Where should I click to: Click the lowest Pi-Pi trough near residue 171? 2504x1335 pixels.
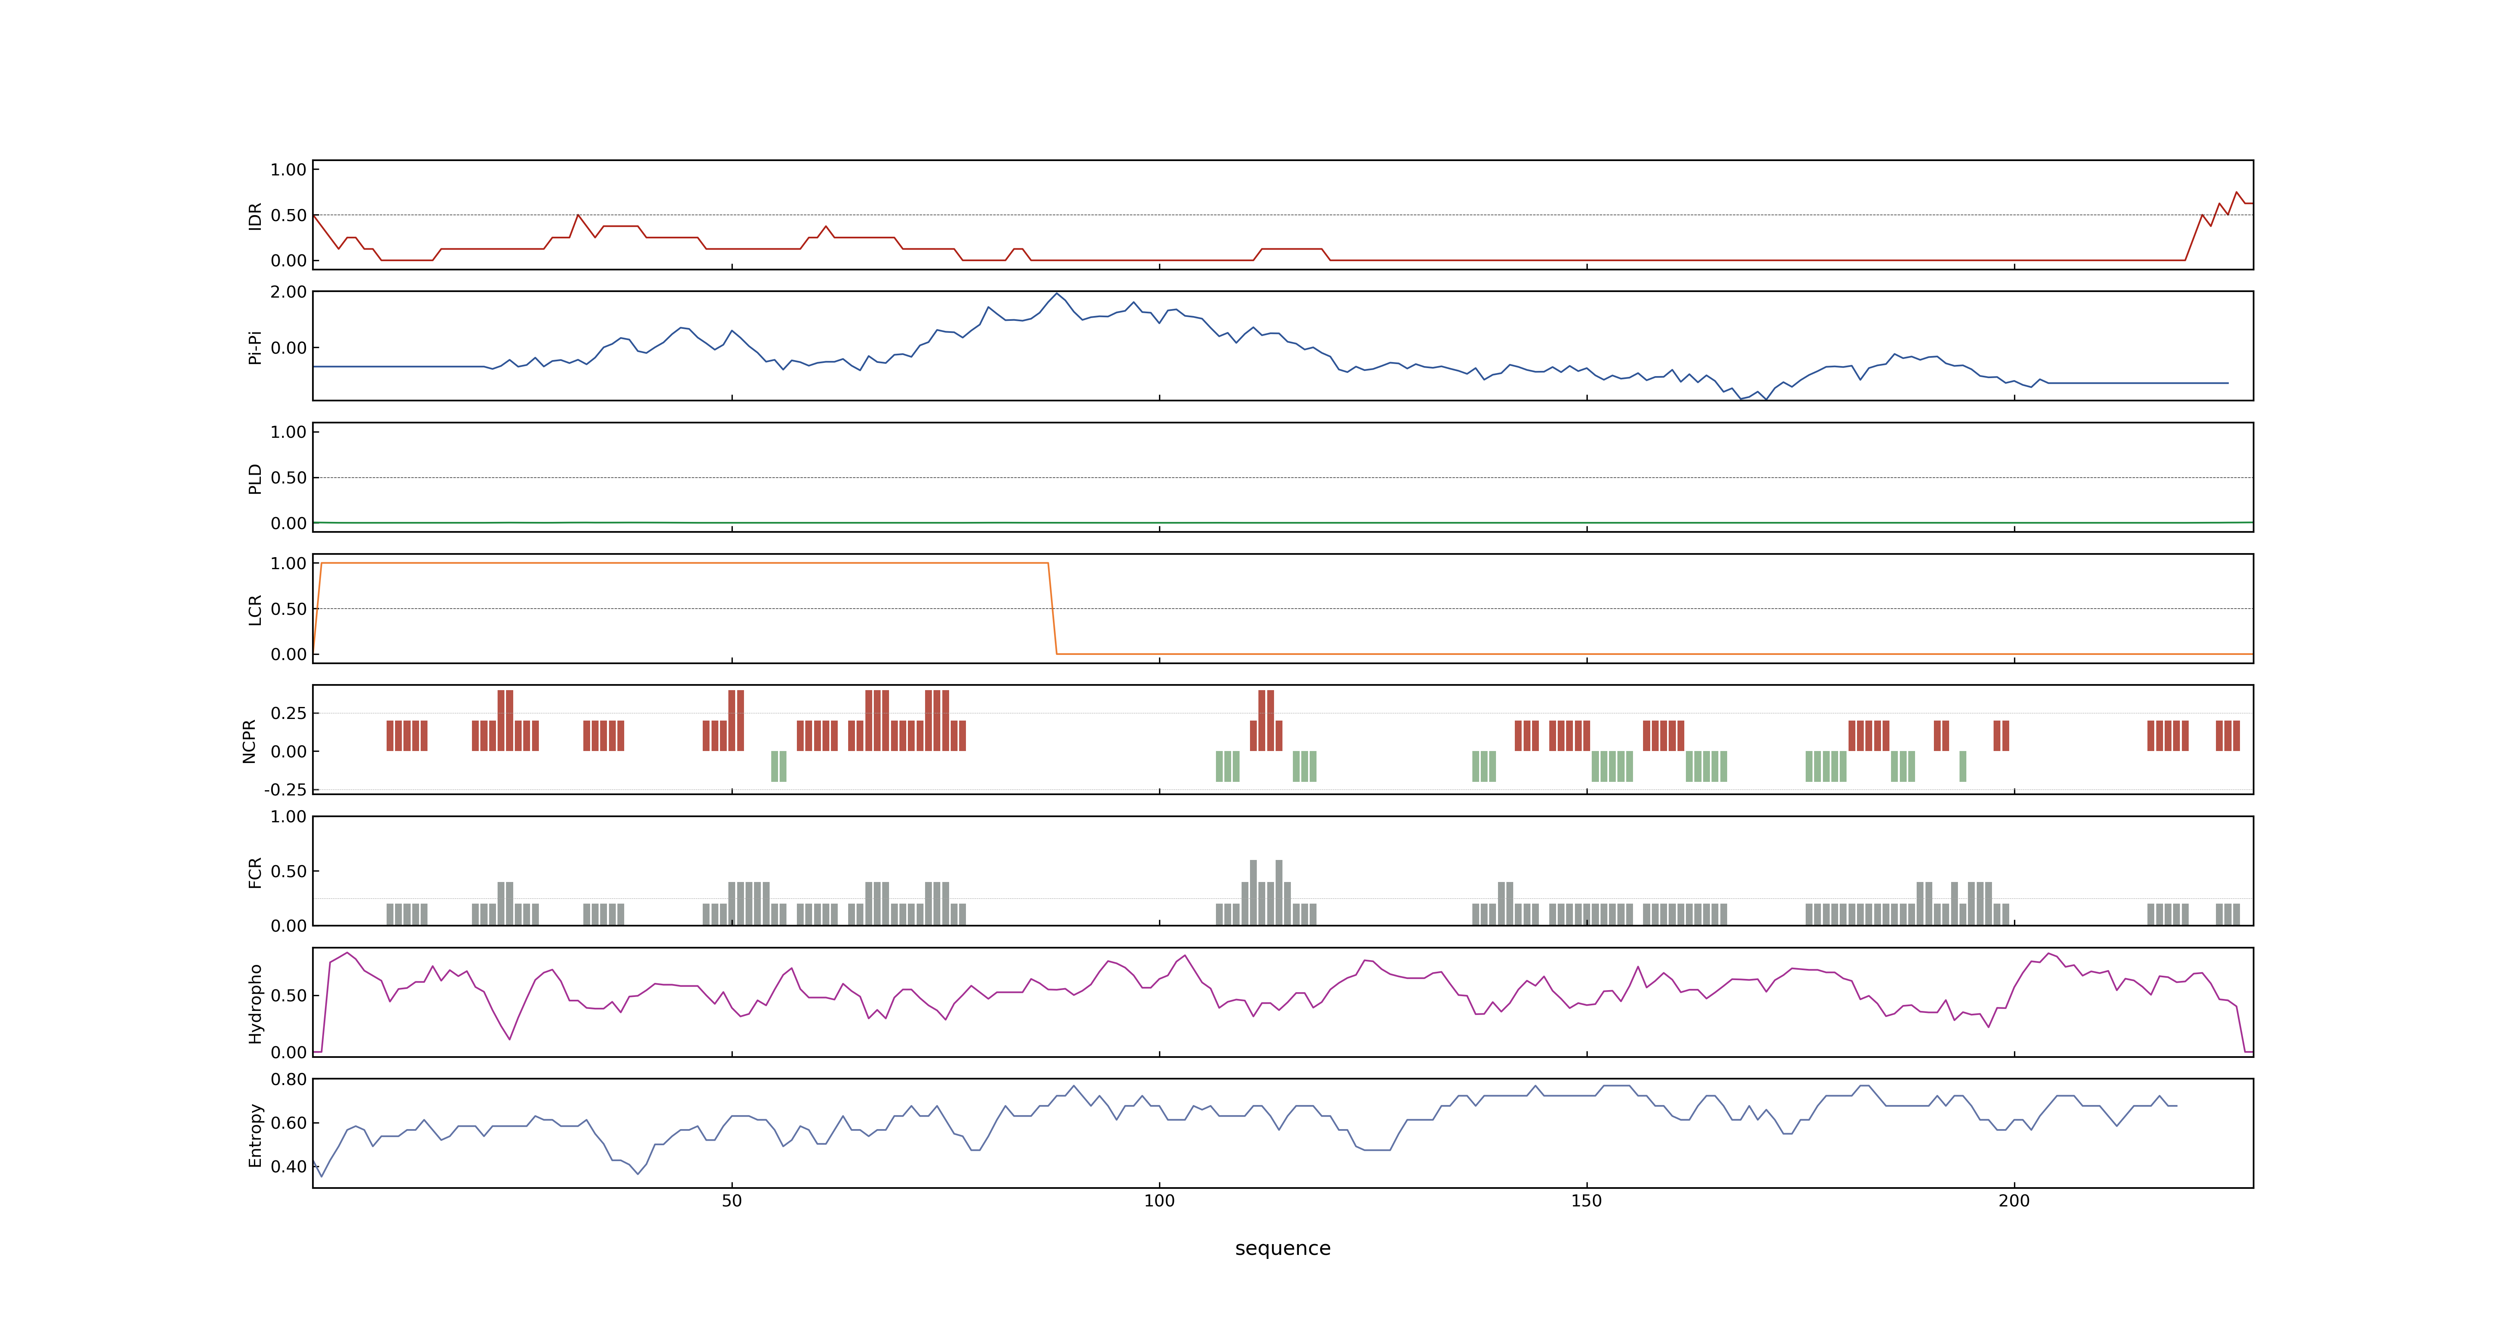pyautogui.click(x=1765, y=399)
